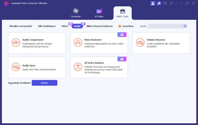Maximize the application window
The image size is (198, 125).
tap(187, 3)
